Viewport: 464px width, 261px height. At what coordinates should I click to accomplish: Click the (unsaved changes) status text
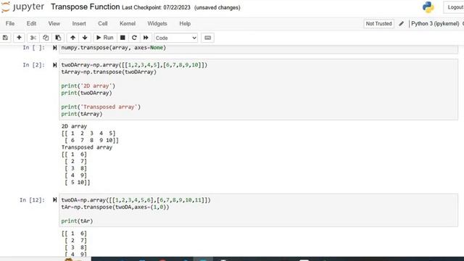pos(217,7)
